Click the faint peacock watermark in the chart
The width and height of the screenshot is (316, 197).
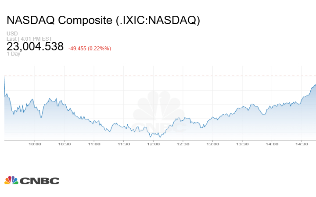point(159,112)
